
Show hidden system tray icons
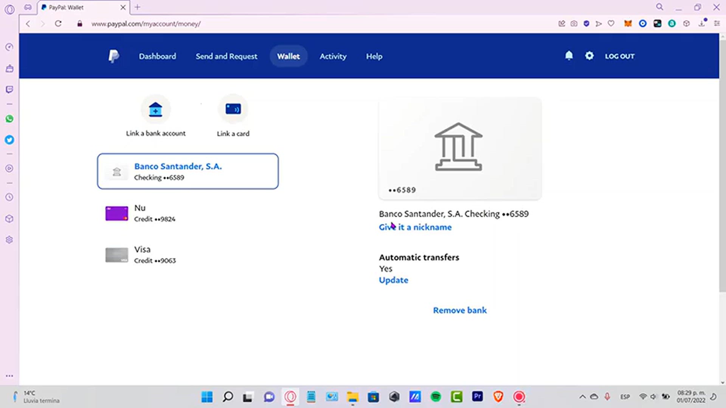click(x=582, y=397)
